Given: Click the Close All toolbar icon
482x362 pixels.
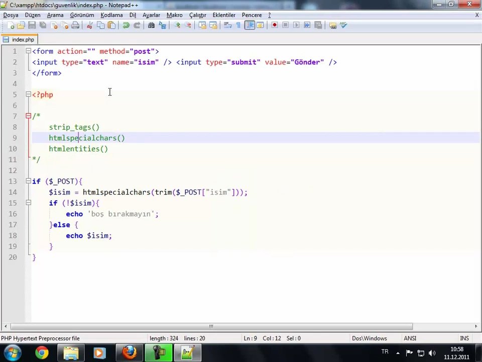Looking at the screenshot, I should point(65,25).
